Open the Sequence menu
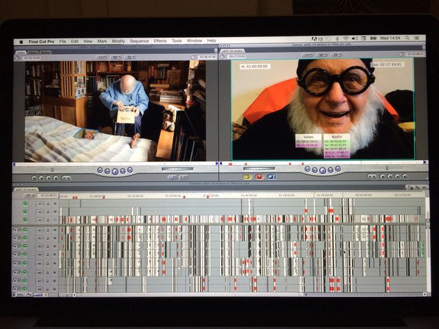 [x=139, y=41]
